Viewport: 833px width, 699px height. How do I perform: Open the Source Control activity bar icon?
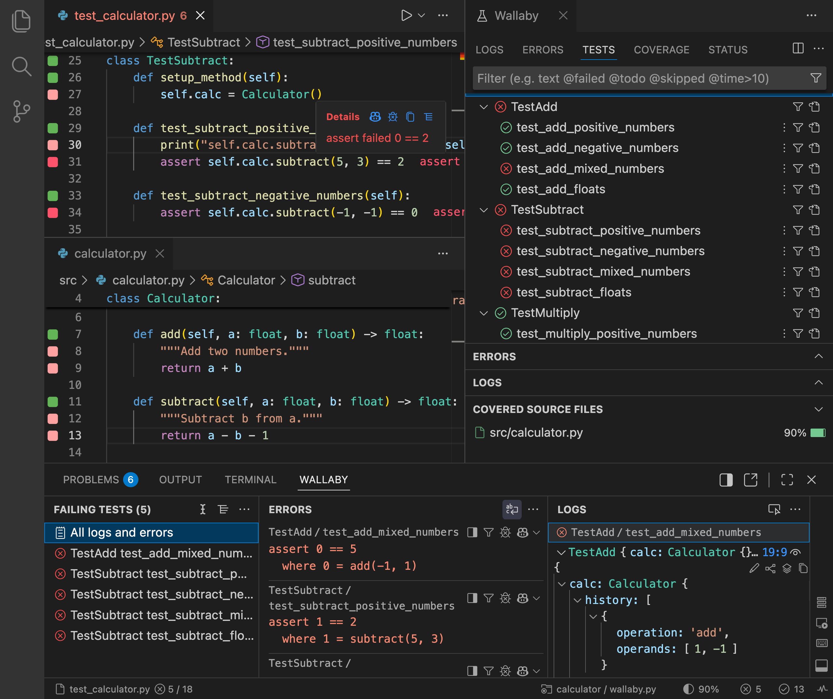[x=21, y=111]
